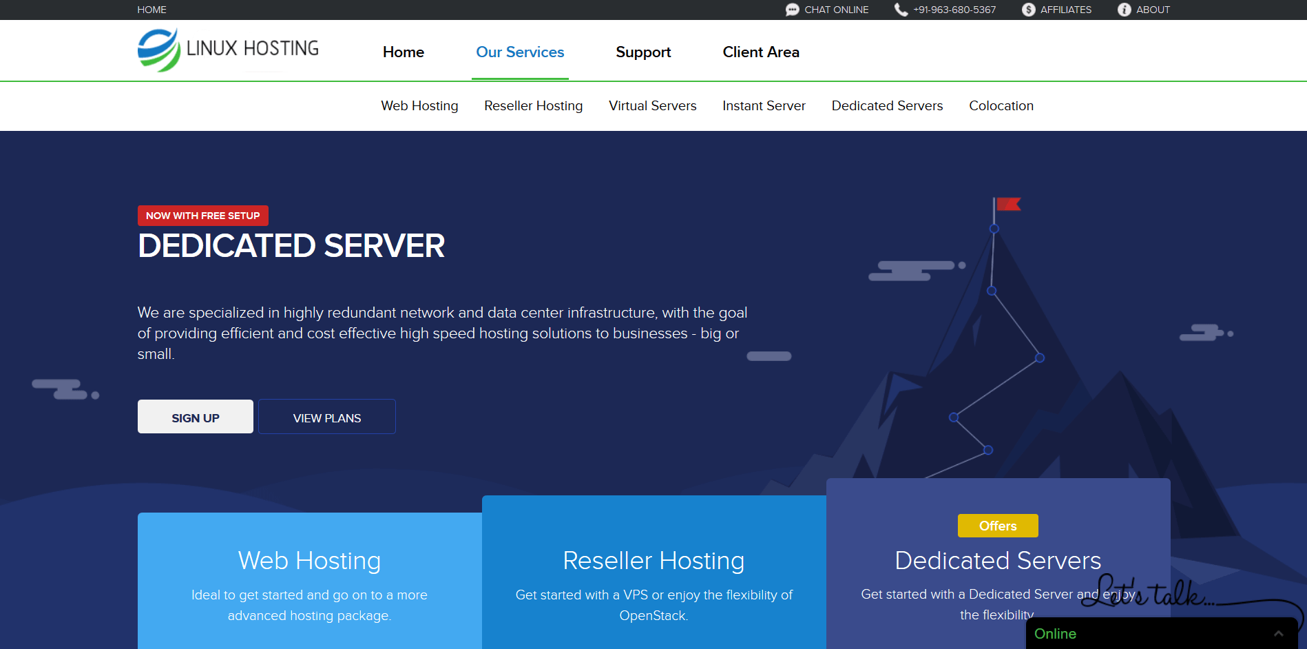Click the yellow Offers badge
The image size is (1307, 649).
pos(997,526)
